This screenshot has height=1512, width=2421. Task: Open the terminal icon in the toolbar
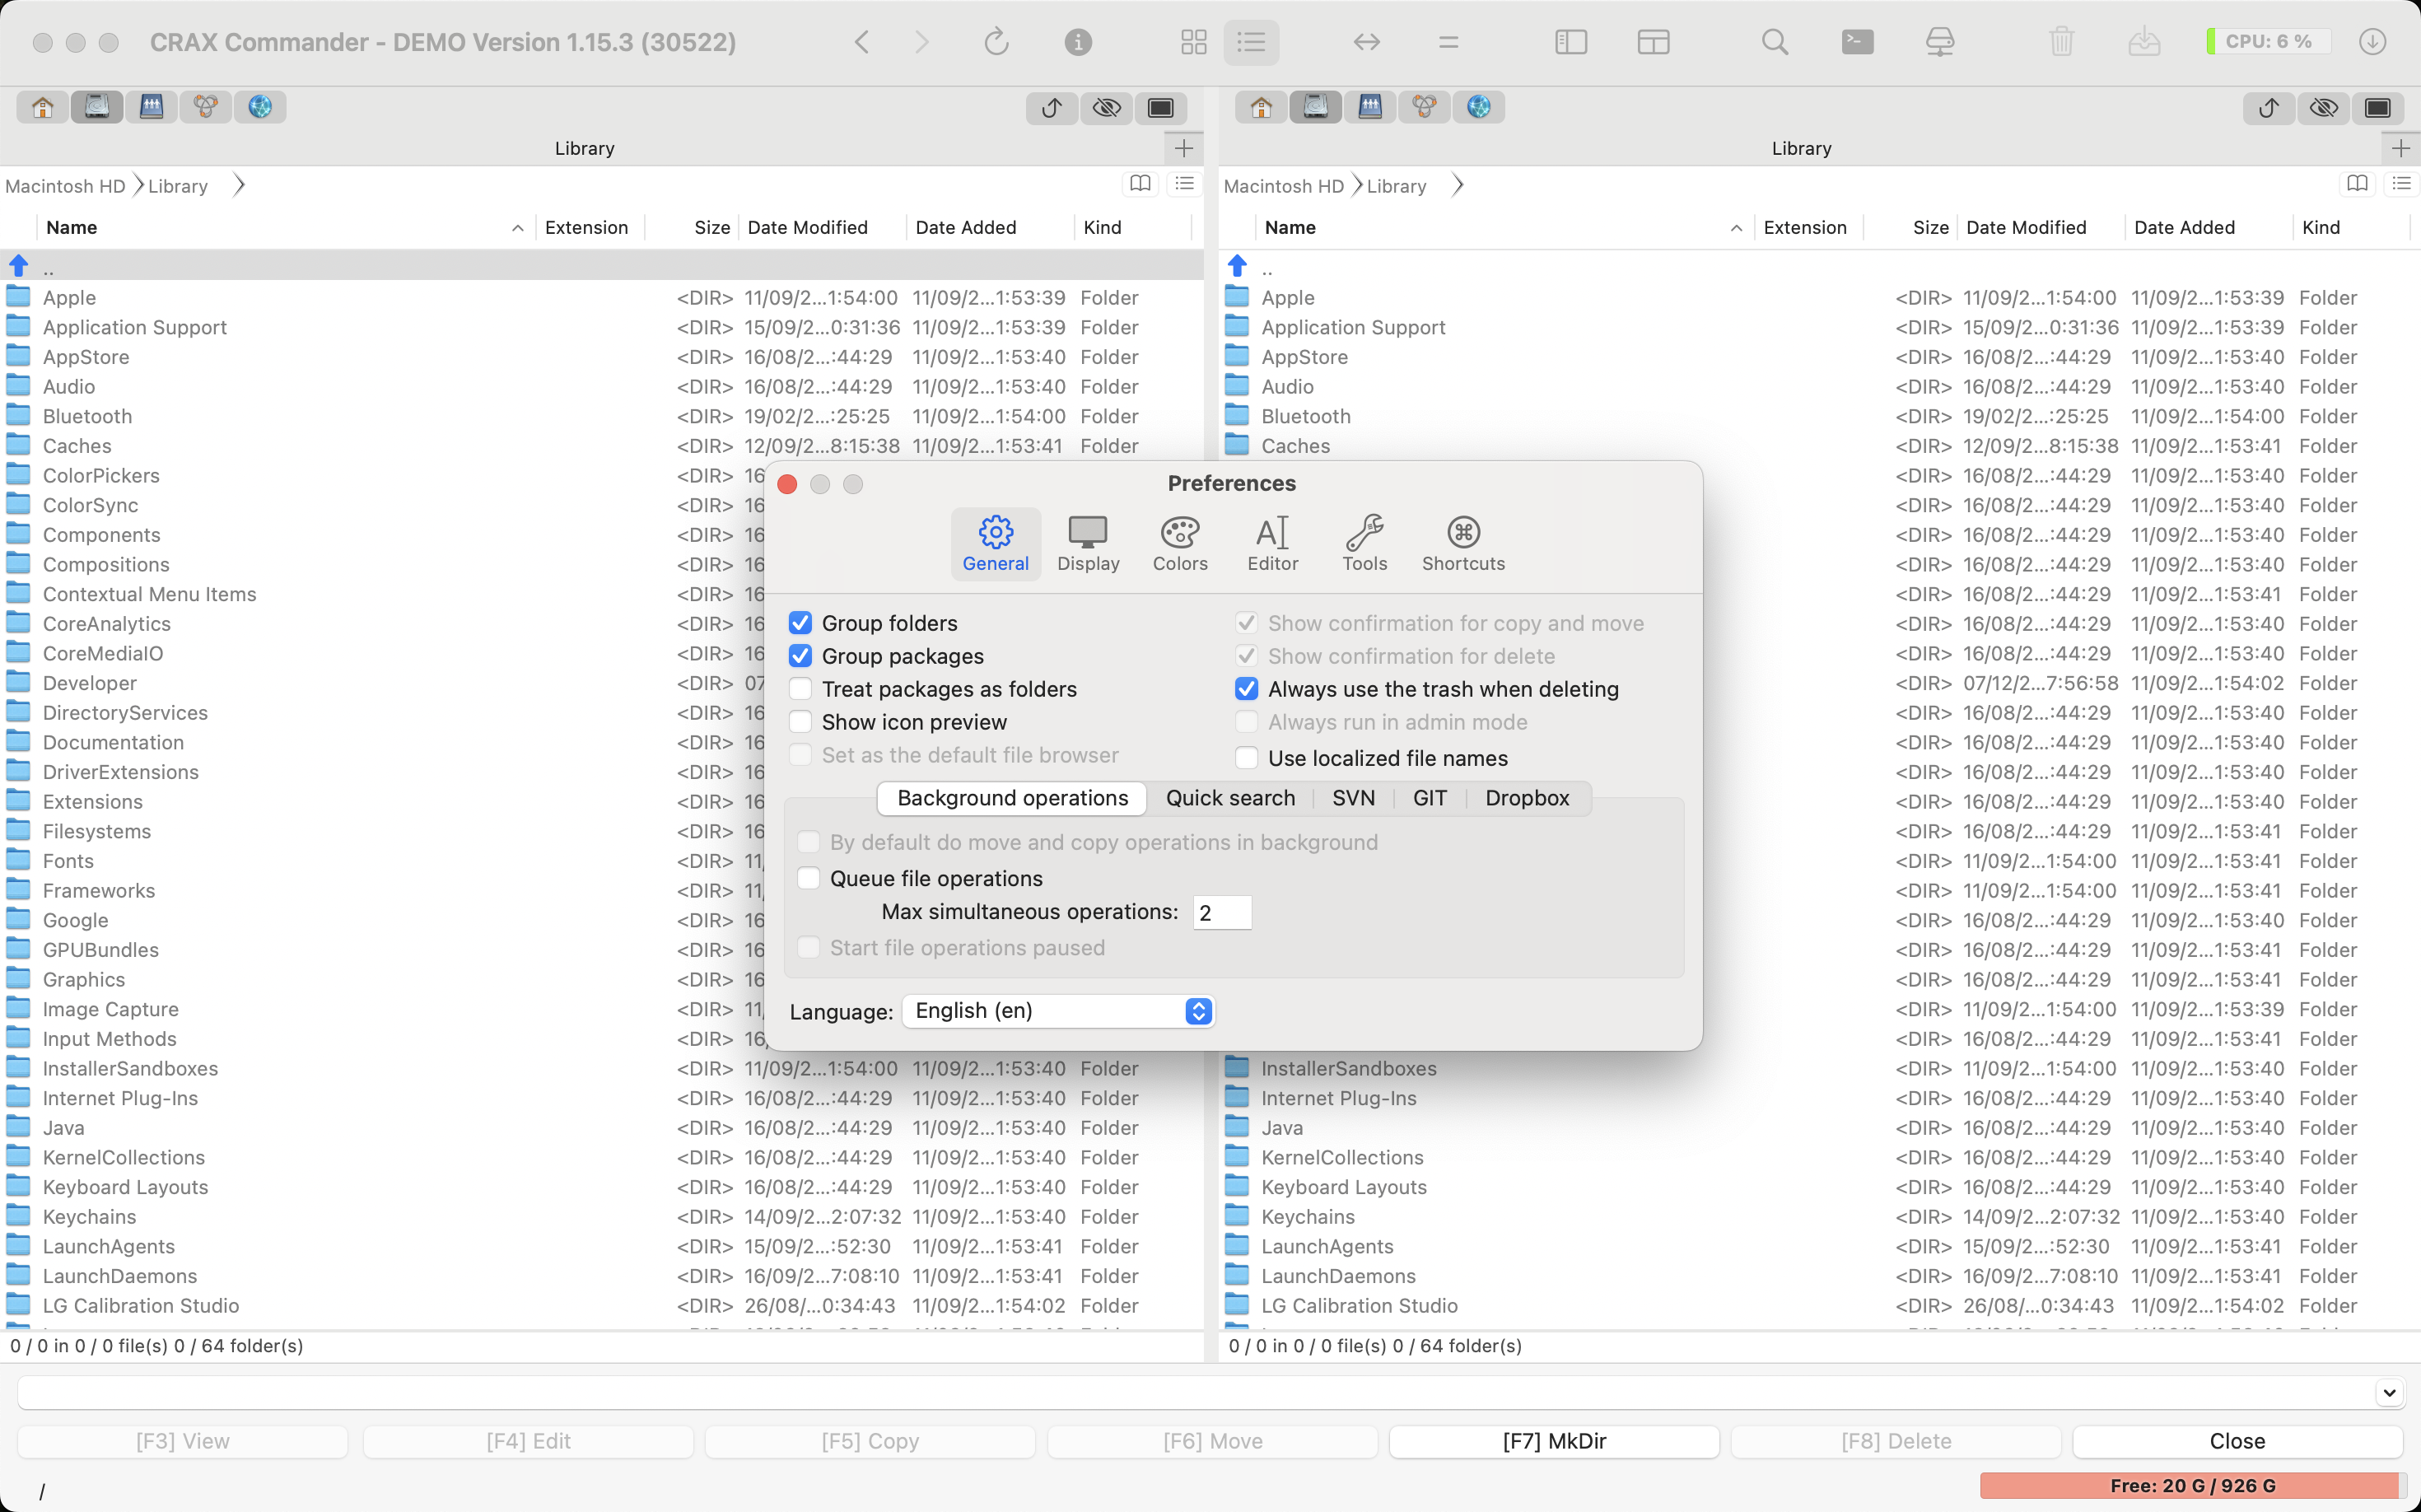[1857, 42]
